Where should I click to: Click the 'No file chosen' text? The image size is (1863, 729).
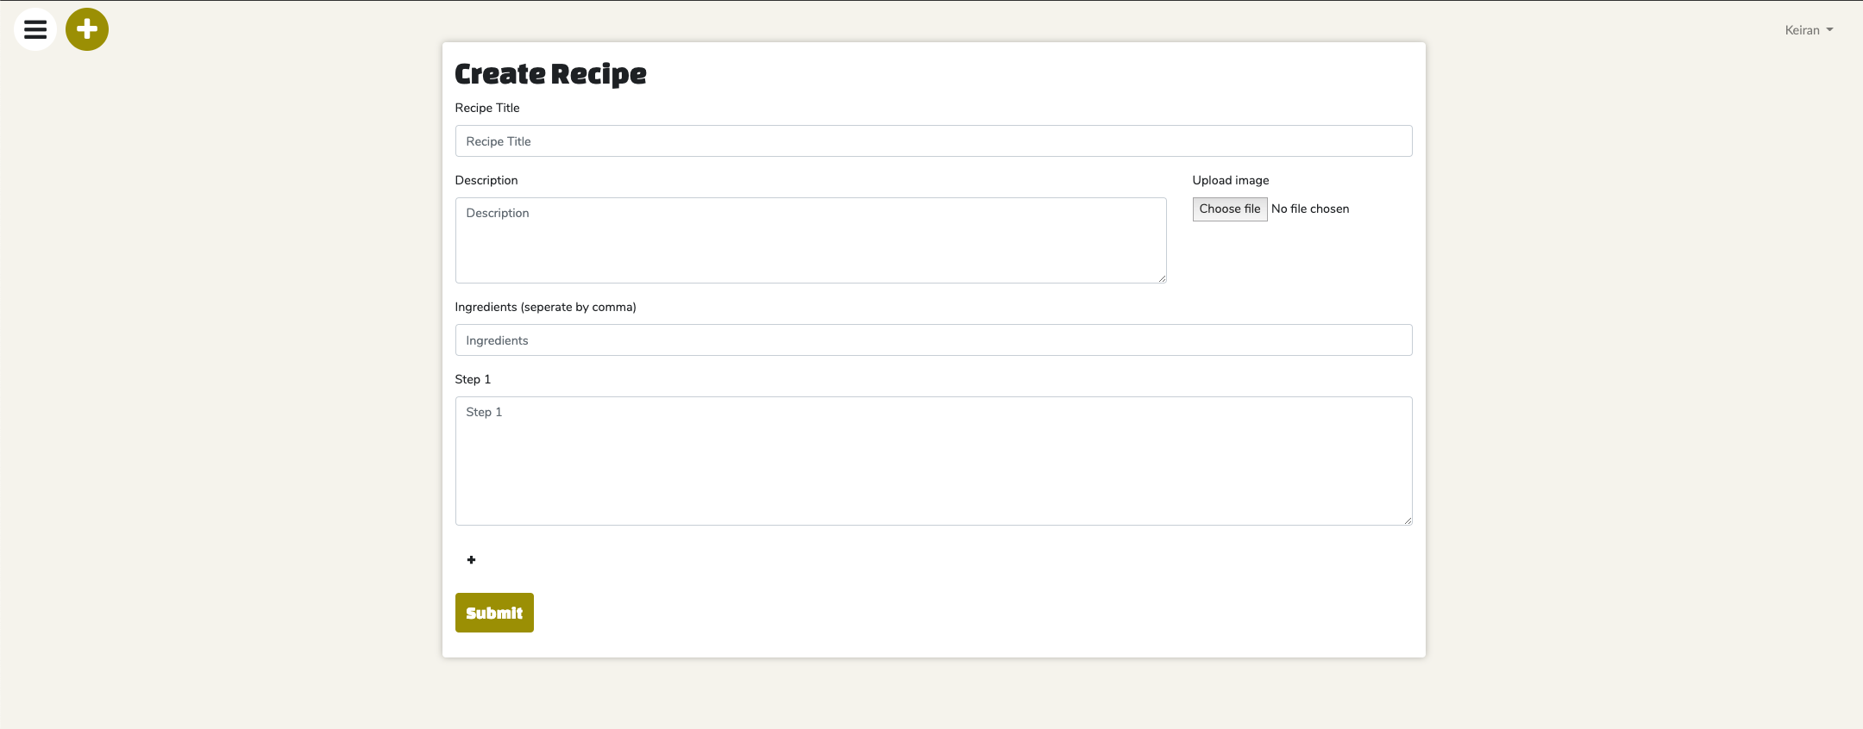(x=1309, y=209)
